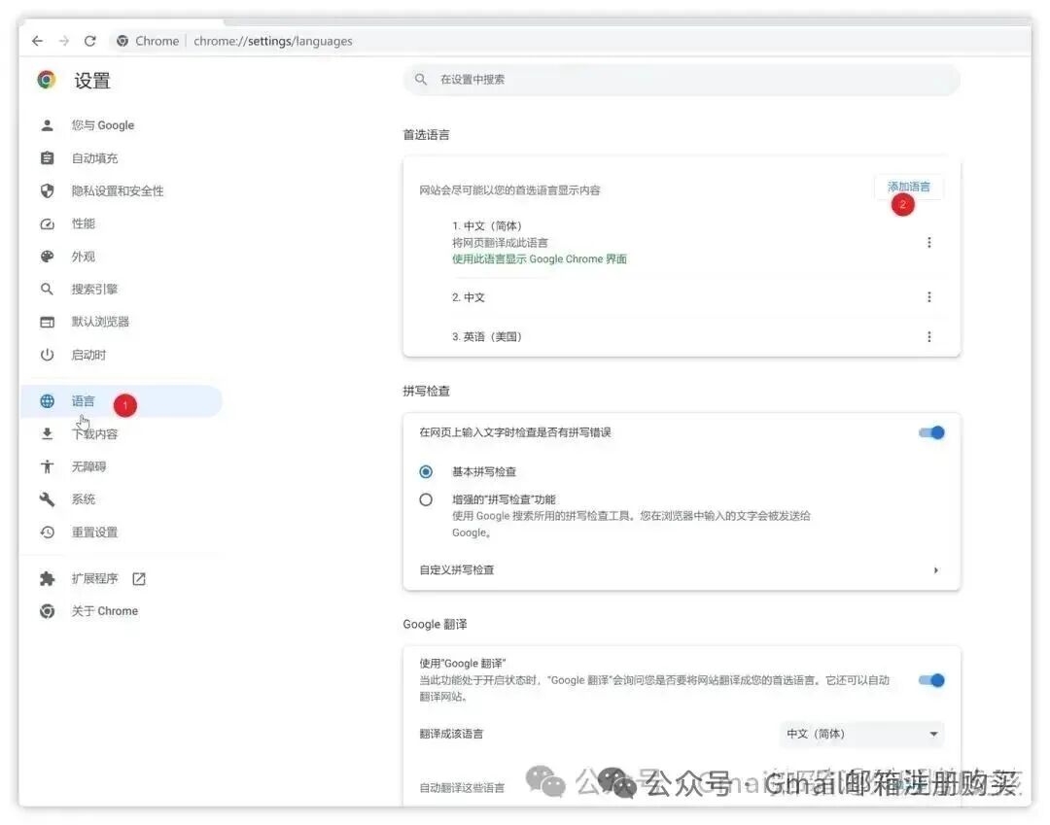This screenshot has height=825, width=1050.
Task: Select the 增强的拼写检查 radio button
Action: coord(426,498)
